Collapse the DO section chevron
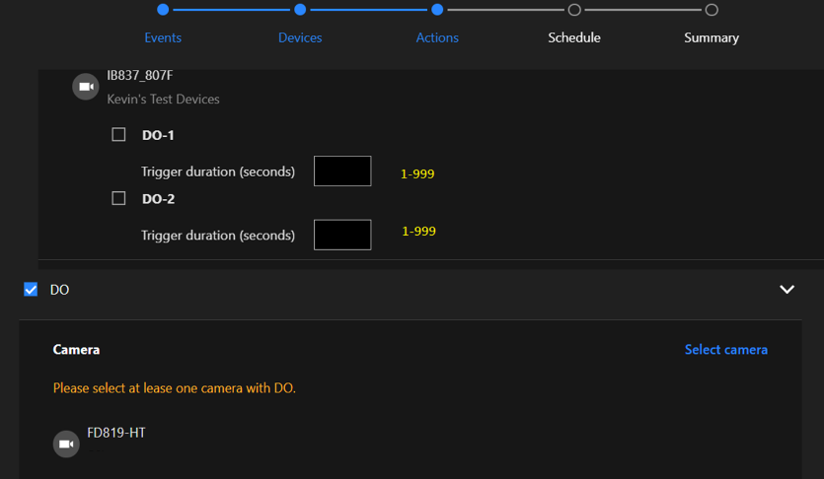This screenshot has height=479, width=824. point(787,290)
